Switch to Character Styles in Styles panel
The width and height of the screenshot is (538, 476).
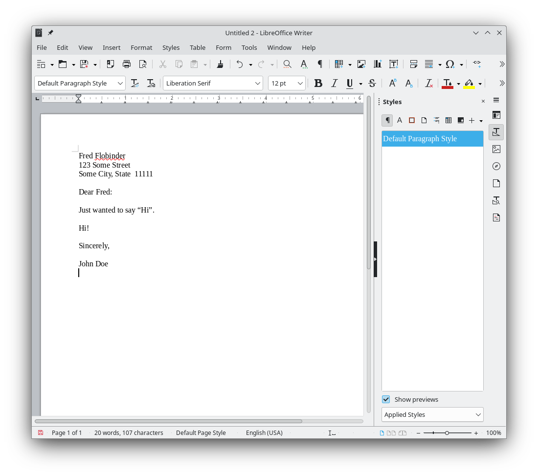pos(400,120)
